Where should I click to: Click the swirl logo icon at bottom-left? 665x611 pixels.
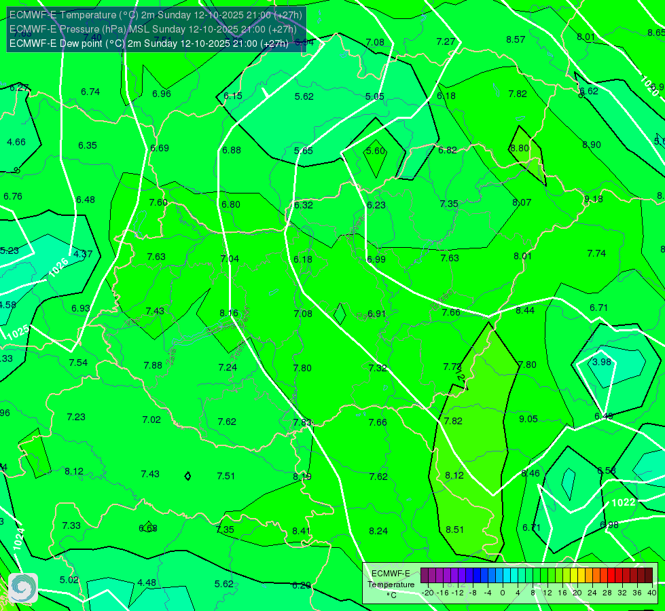[x=23, y=588]
